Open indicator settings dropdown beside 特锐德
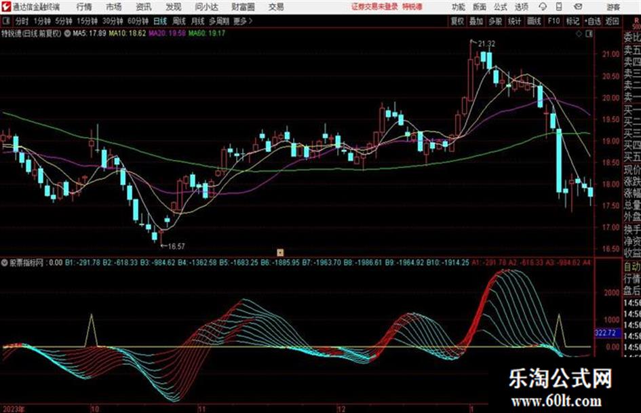Viewport: 641px width, 413px height. point(67,33)
